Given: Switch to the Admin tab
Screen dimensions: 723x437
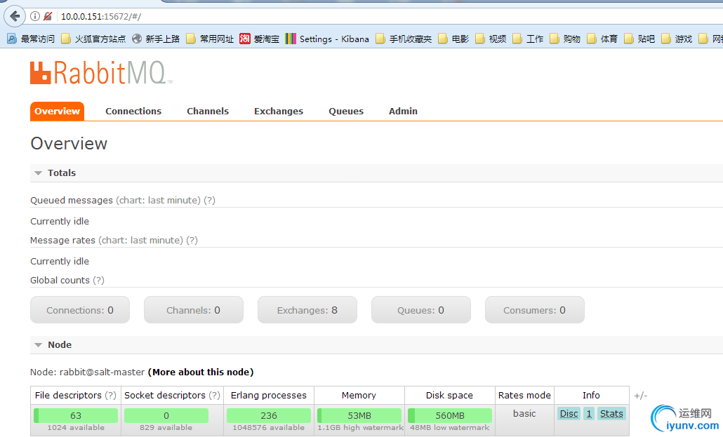Looking at the screenshot, I should pyautogui.click(x=403, y=111).
